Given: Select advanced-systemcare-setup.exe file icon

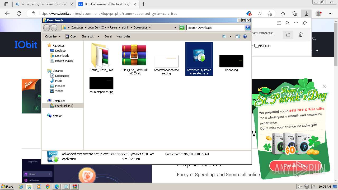Looking at the screenshot, I should tap(199, 59).
